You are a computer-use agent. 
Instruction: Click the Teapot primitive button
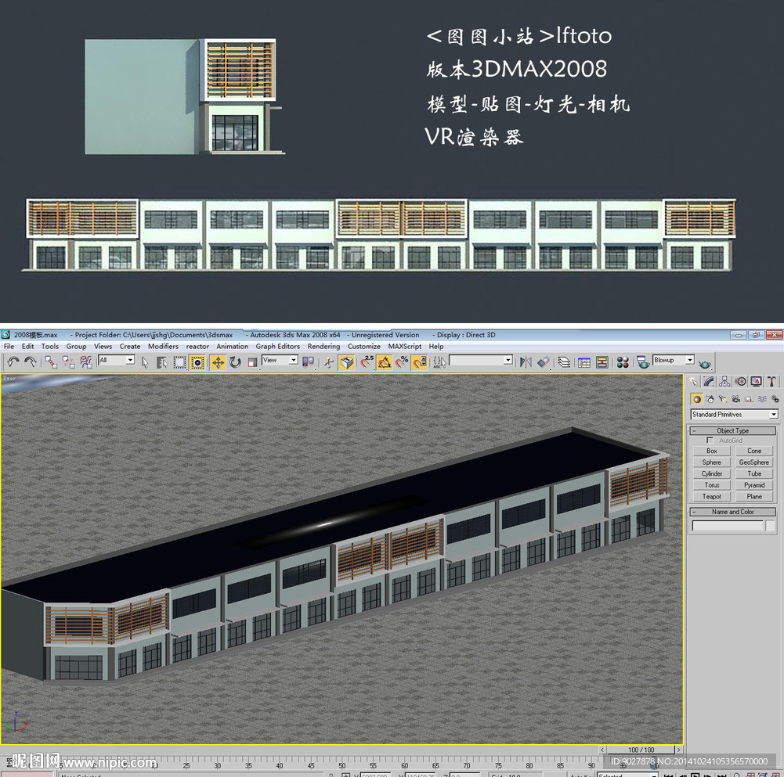(711, 497)
